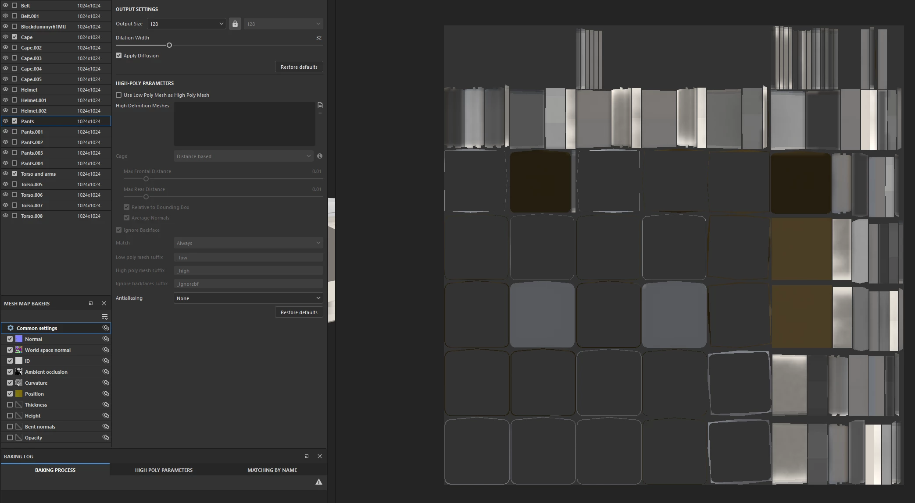Image resolution: width=915 pixels, height=503 pixels.
Task: Uncheck the Apply Diffusion checkbox
Action: (x=119, y=56)
